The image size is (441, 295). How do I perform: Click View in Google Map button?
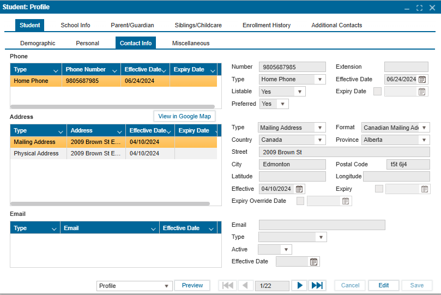(184, 116)
